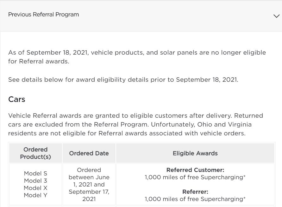Select the September 18, 2021 eligibility sentence
The height and width of the screenshot is (207, 282).
click(137, 57)
